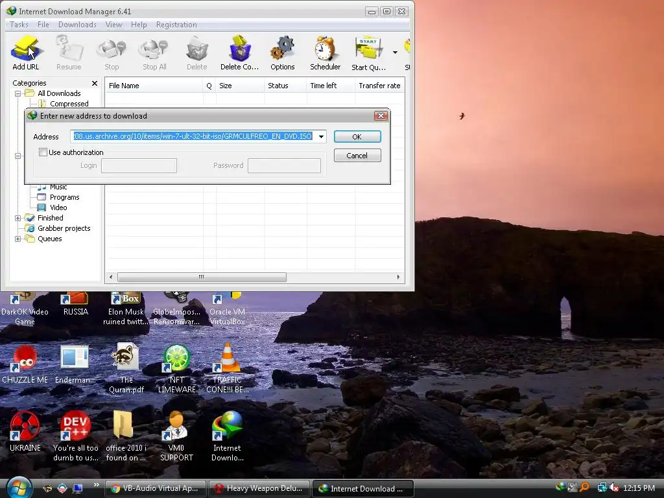Close the Categories panel

(95, 83)
